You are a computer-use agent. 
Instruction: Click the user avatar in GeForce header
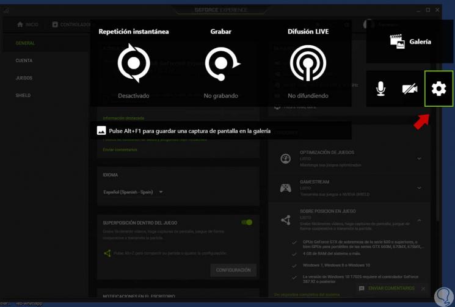point(368,24)
